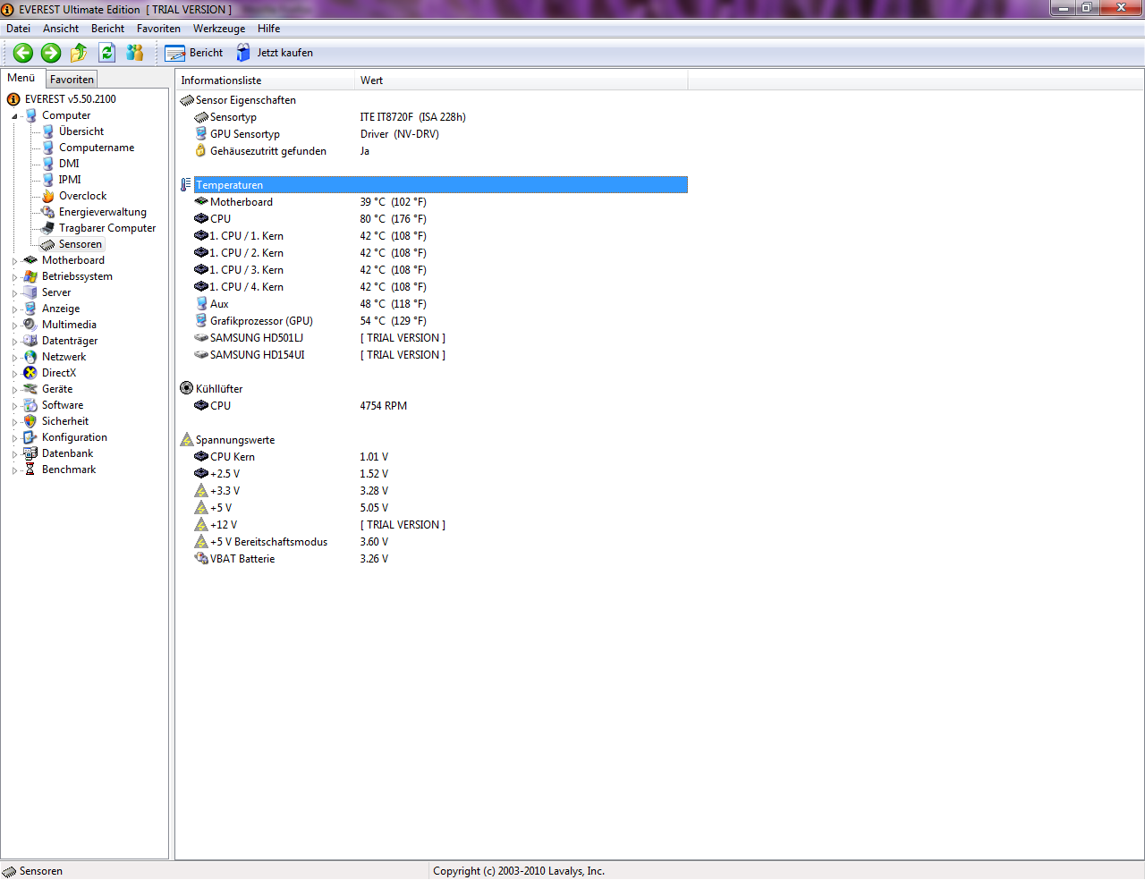1145x880 pixels.
Task: Select EVEREST v5.50.2100 root item
Action: pos(70,99)
